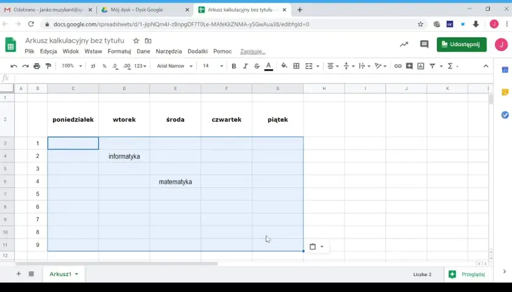
Task: Open the comments history icon
Action: (x=424, y=44)
